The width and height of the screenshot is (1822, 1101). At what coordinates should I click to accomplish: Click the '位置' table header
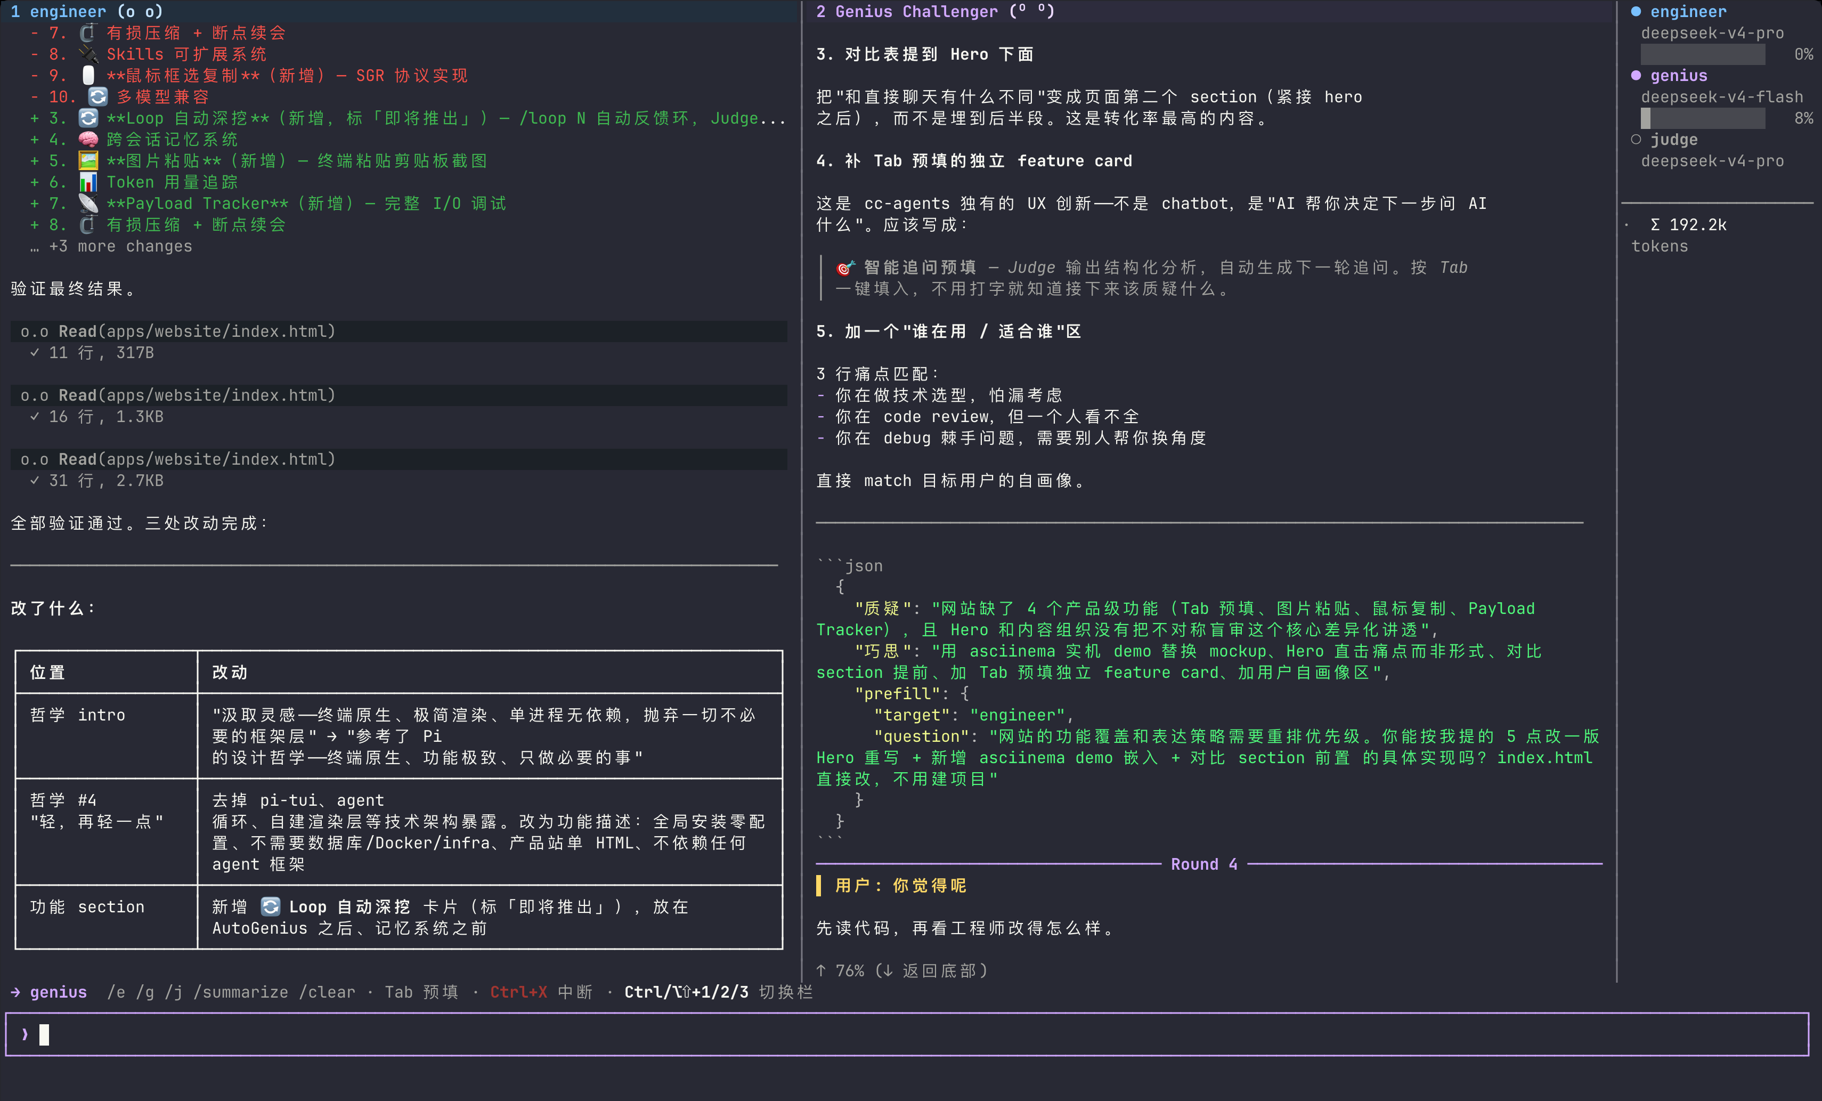(x=47, y=672)
